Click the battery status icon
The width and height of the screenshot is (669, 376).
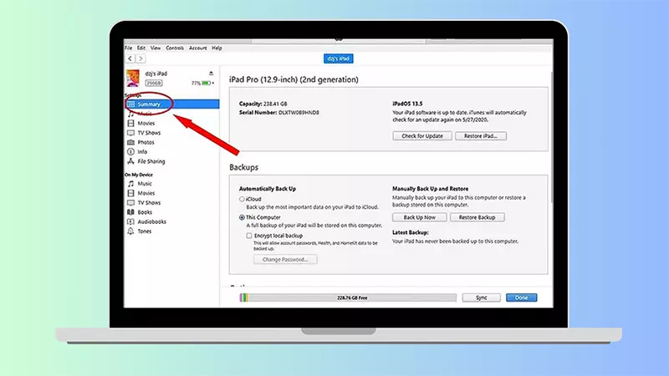tap(207, 83)
